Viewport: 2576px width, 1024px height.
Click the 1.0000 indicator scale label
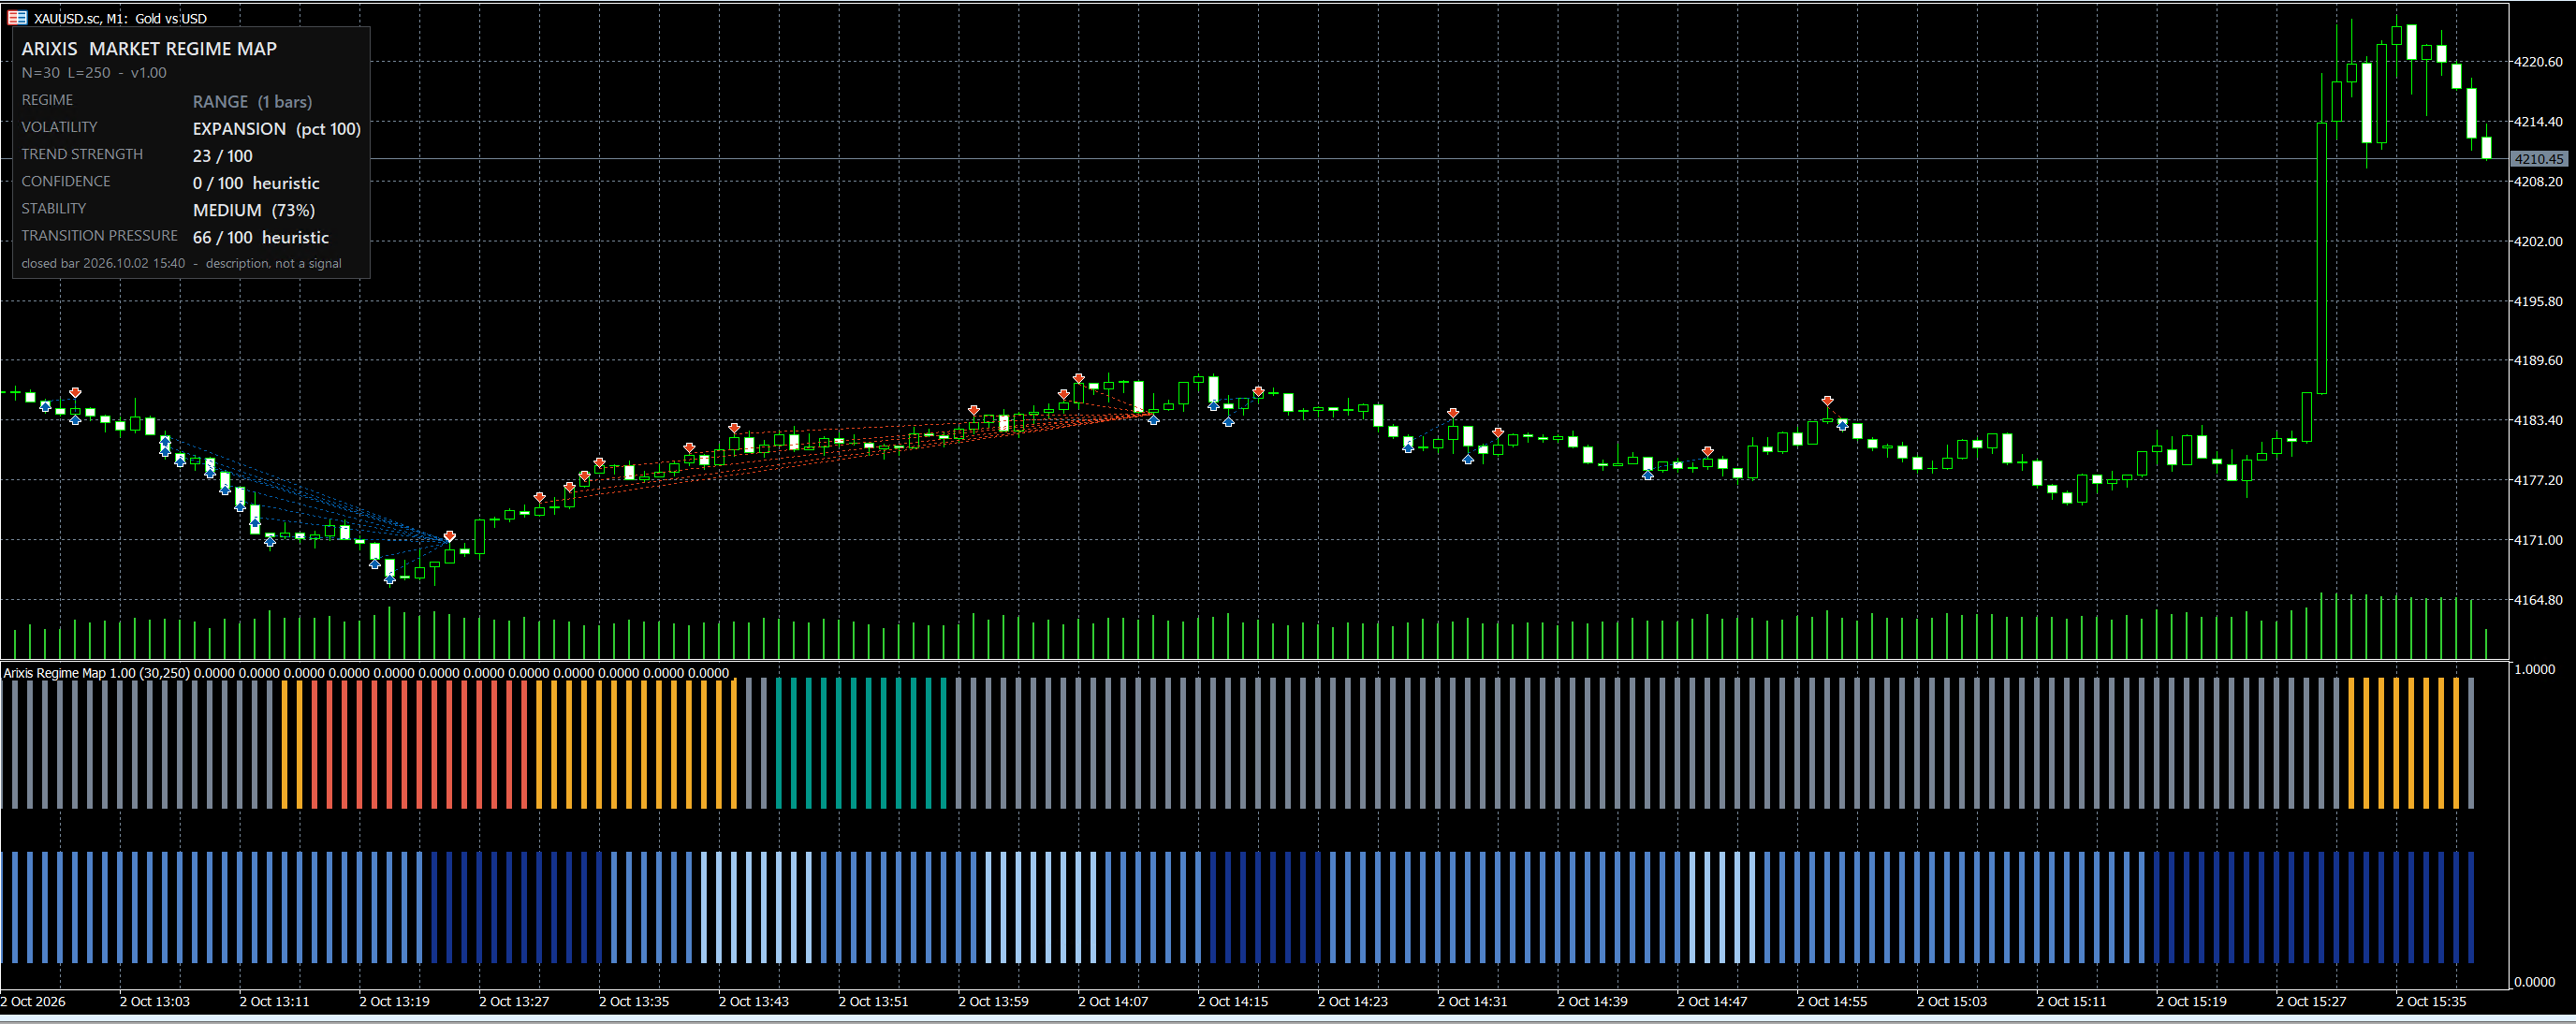(x=2534, y=669)
